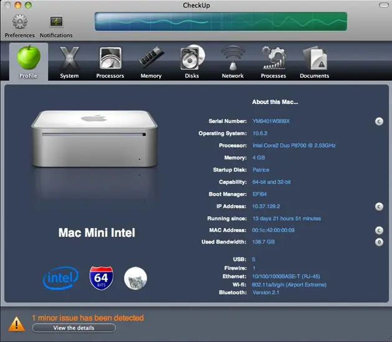The height and width of the screenshot is (342, 392).
Task: Open the Network tab
Action: (232, 62)
